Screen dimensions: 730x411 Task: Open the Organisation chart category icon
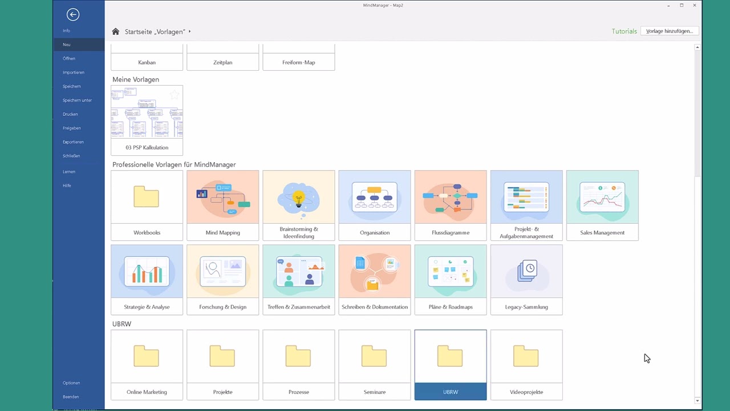pos(374,197)
